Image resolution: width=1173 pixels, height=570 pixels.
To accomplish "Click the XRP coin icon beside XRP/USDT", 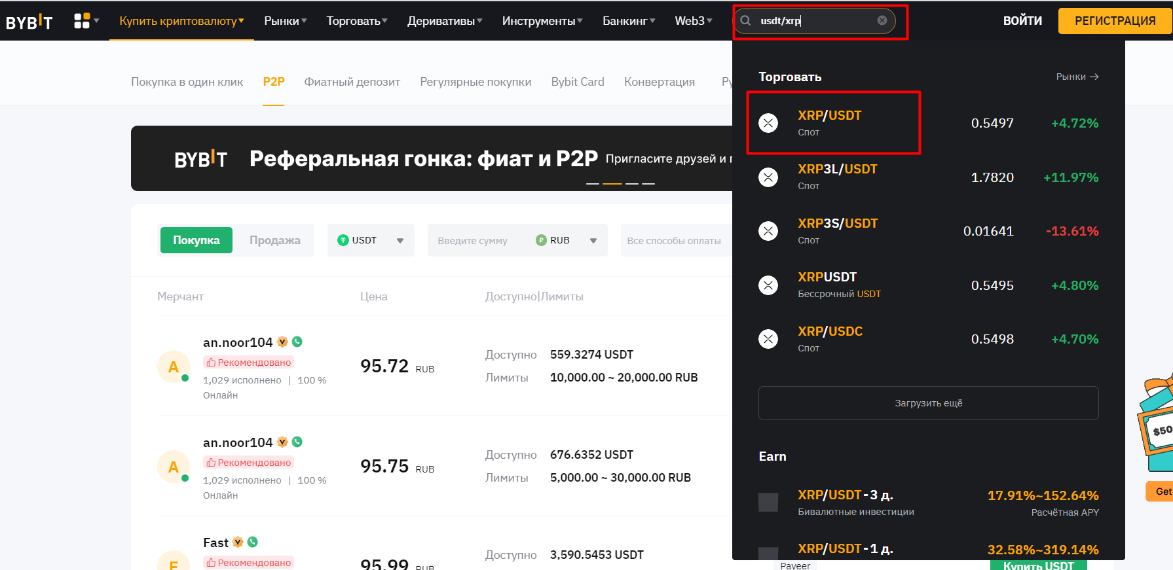I will (768, 123).
